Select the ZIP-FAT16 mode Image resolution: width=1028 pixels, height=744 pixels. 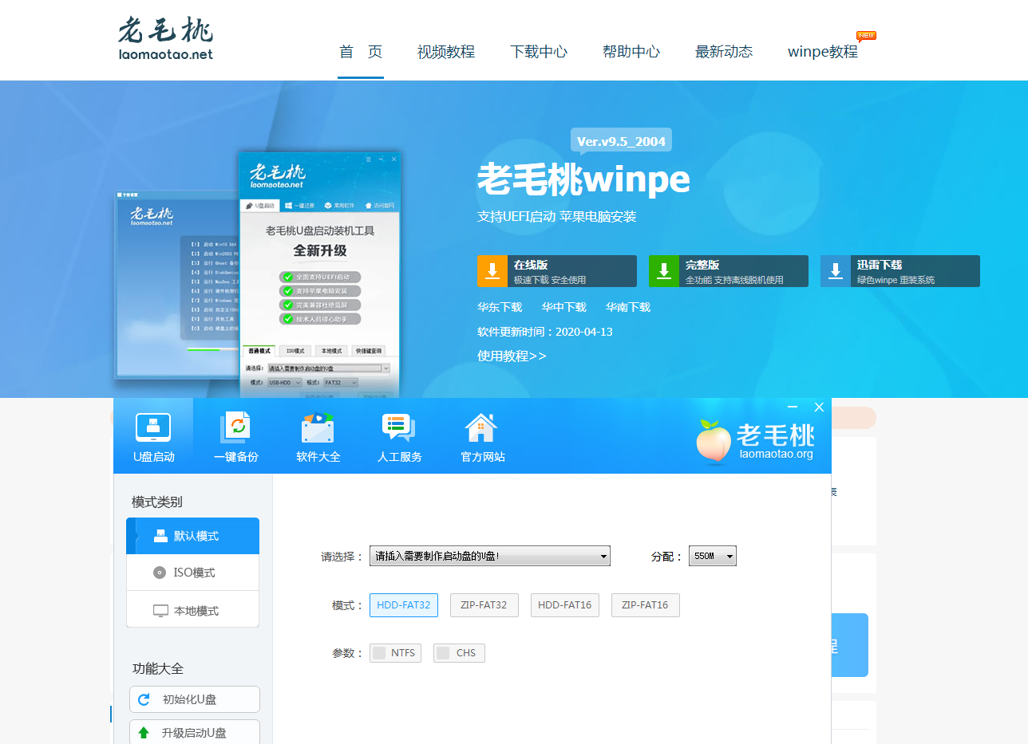(x=646, y=605)
